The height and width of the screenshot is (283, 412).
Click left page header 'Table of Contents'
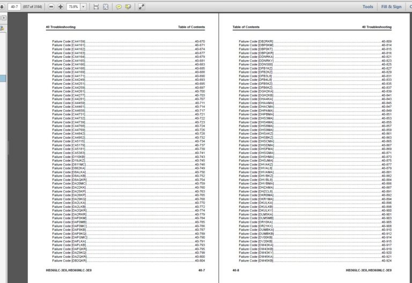(192, 27)
